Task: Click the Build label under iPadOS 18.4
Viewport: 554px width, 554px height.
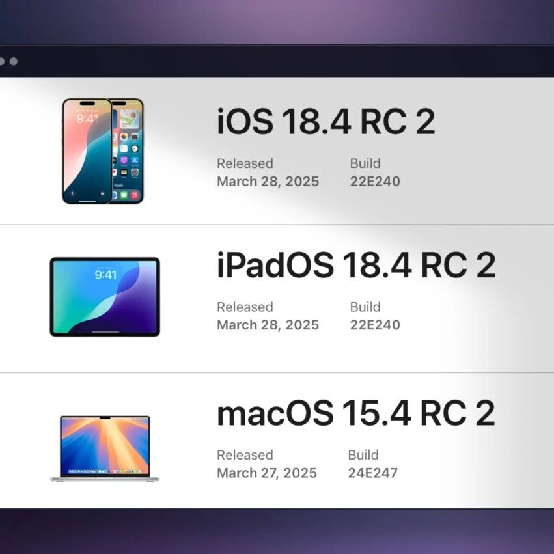Action: [365, 307]
